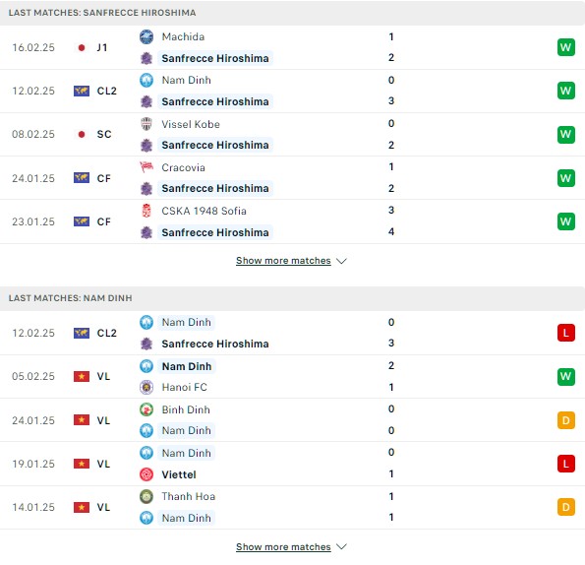Click Japan flag icon next to SC
This screenshot has width=585, height=565.
[x=82, y=134]
